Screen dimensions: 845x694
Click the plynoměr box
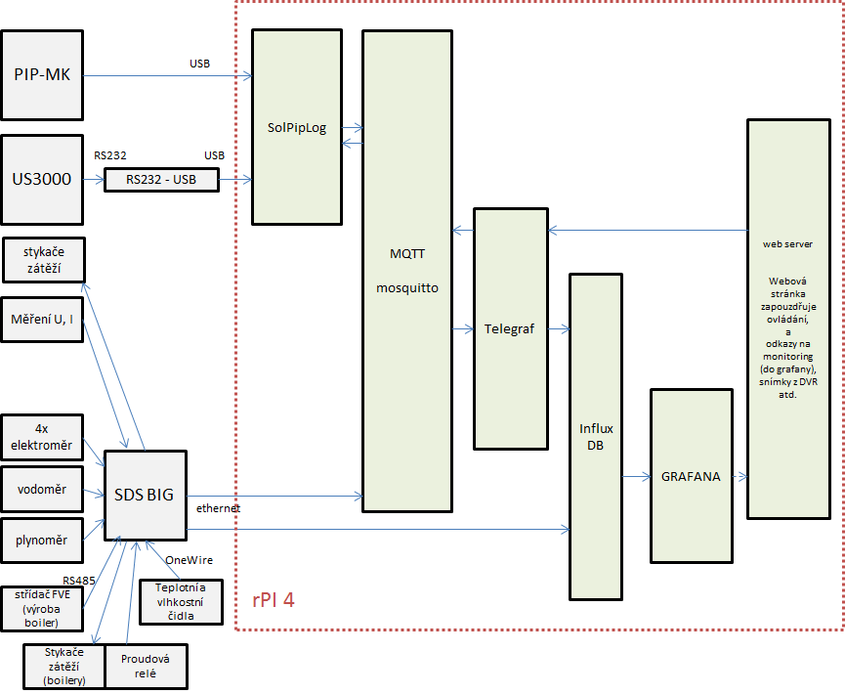42,541
